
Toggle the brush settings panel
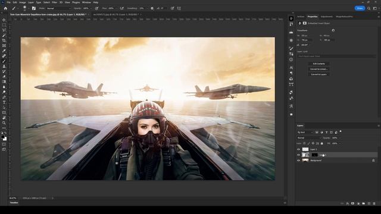(34, 8)
